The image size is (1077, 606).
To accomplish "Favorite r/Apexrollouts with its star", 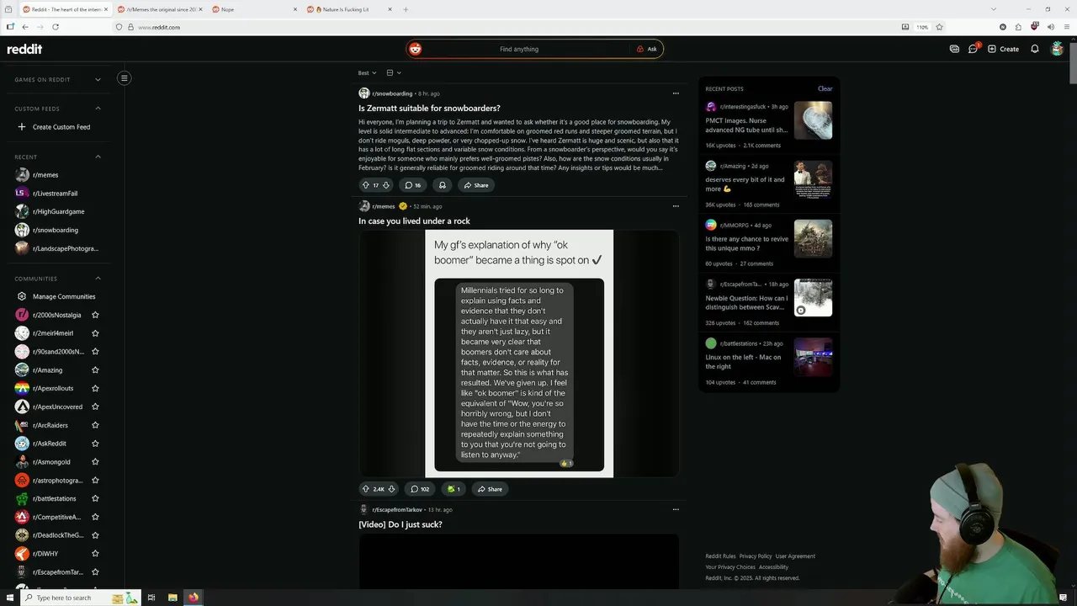I will [95, 389].
